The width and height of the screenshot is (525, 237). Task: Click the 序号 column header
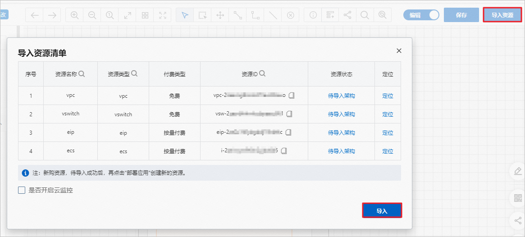[31, 74]
